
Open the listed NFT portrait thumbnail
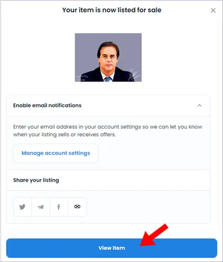(x=108, y=57)
